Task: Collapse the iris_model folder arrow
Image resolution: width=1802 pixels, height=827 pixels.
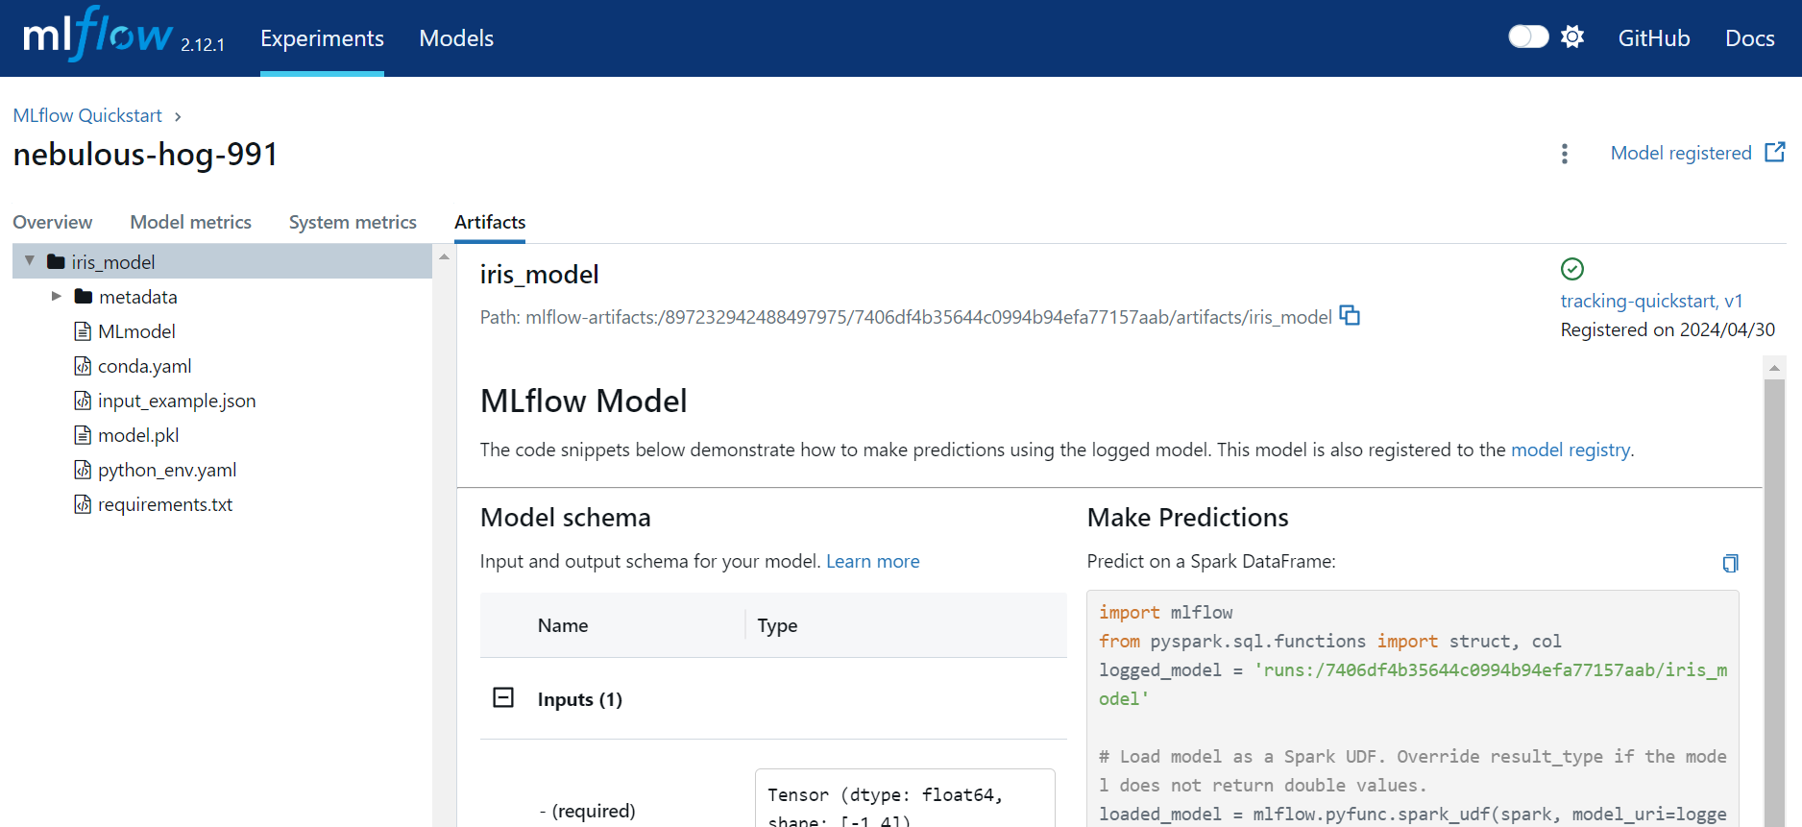Action: 30,261
